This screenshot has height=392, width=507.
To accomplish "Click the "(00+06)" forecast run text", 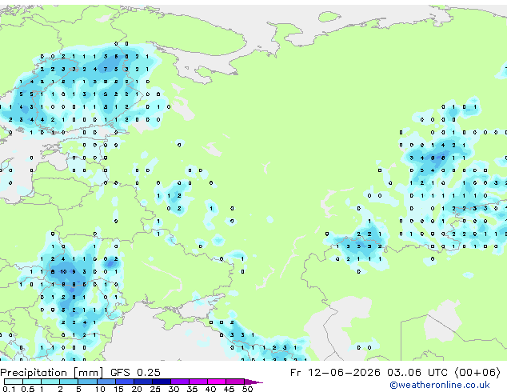I will [x=477, y=373].
